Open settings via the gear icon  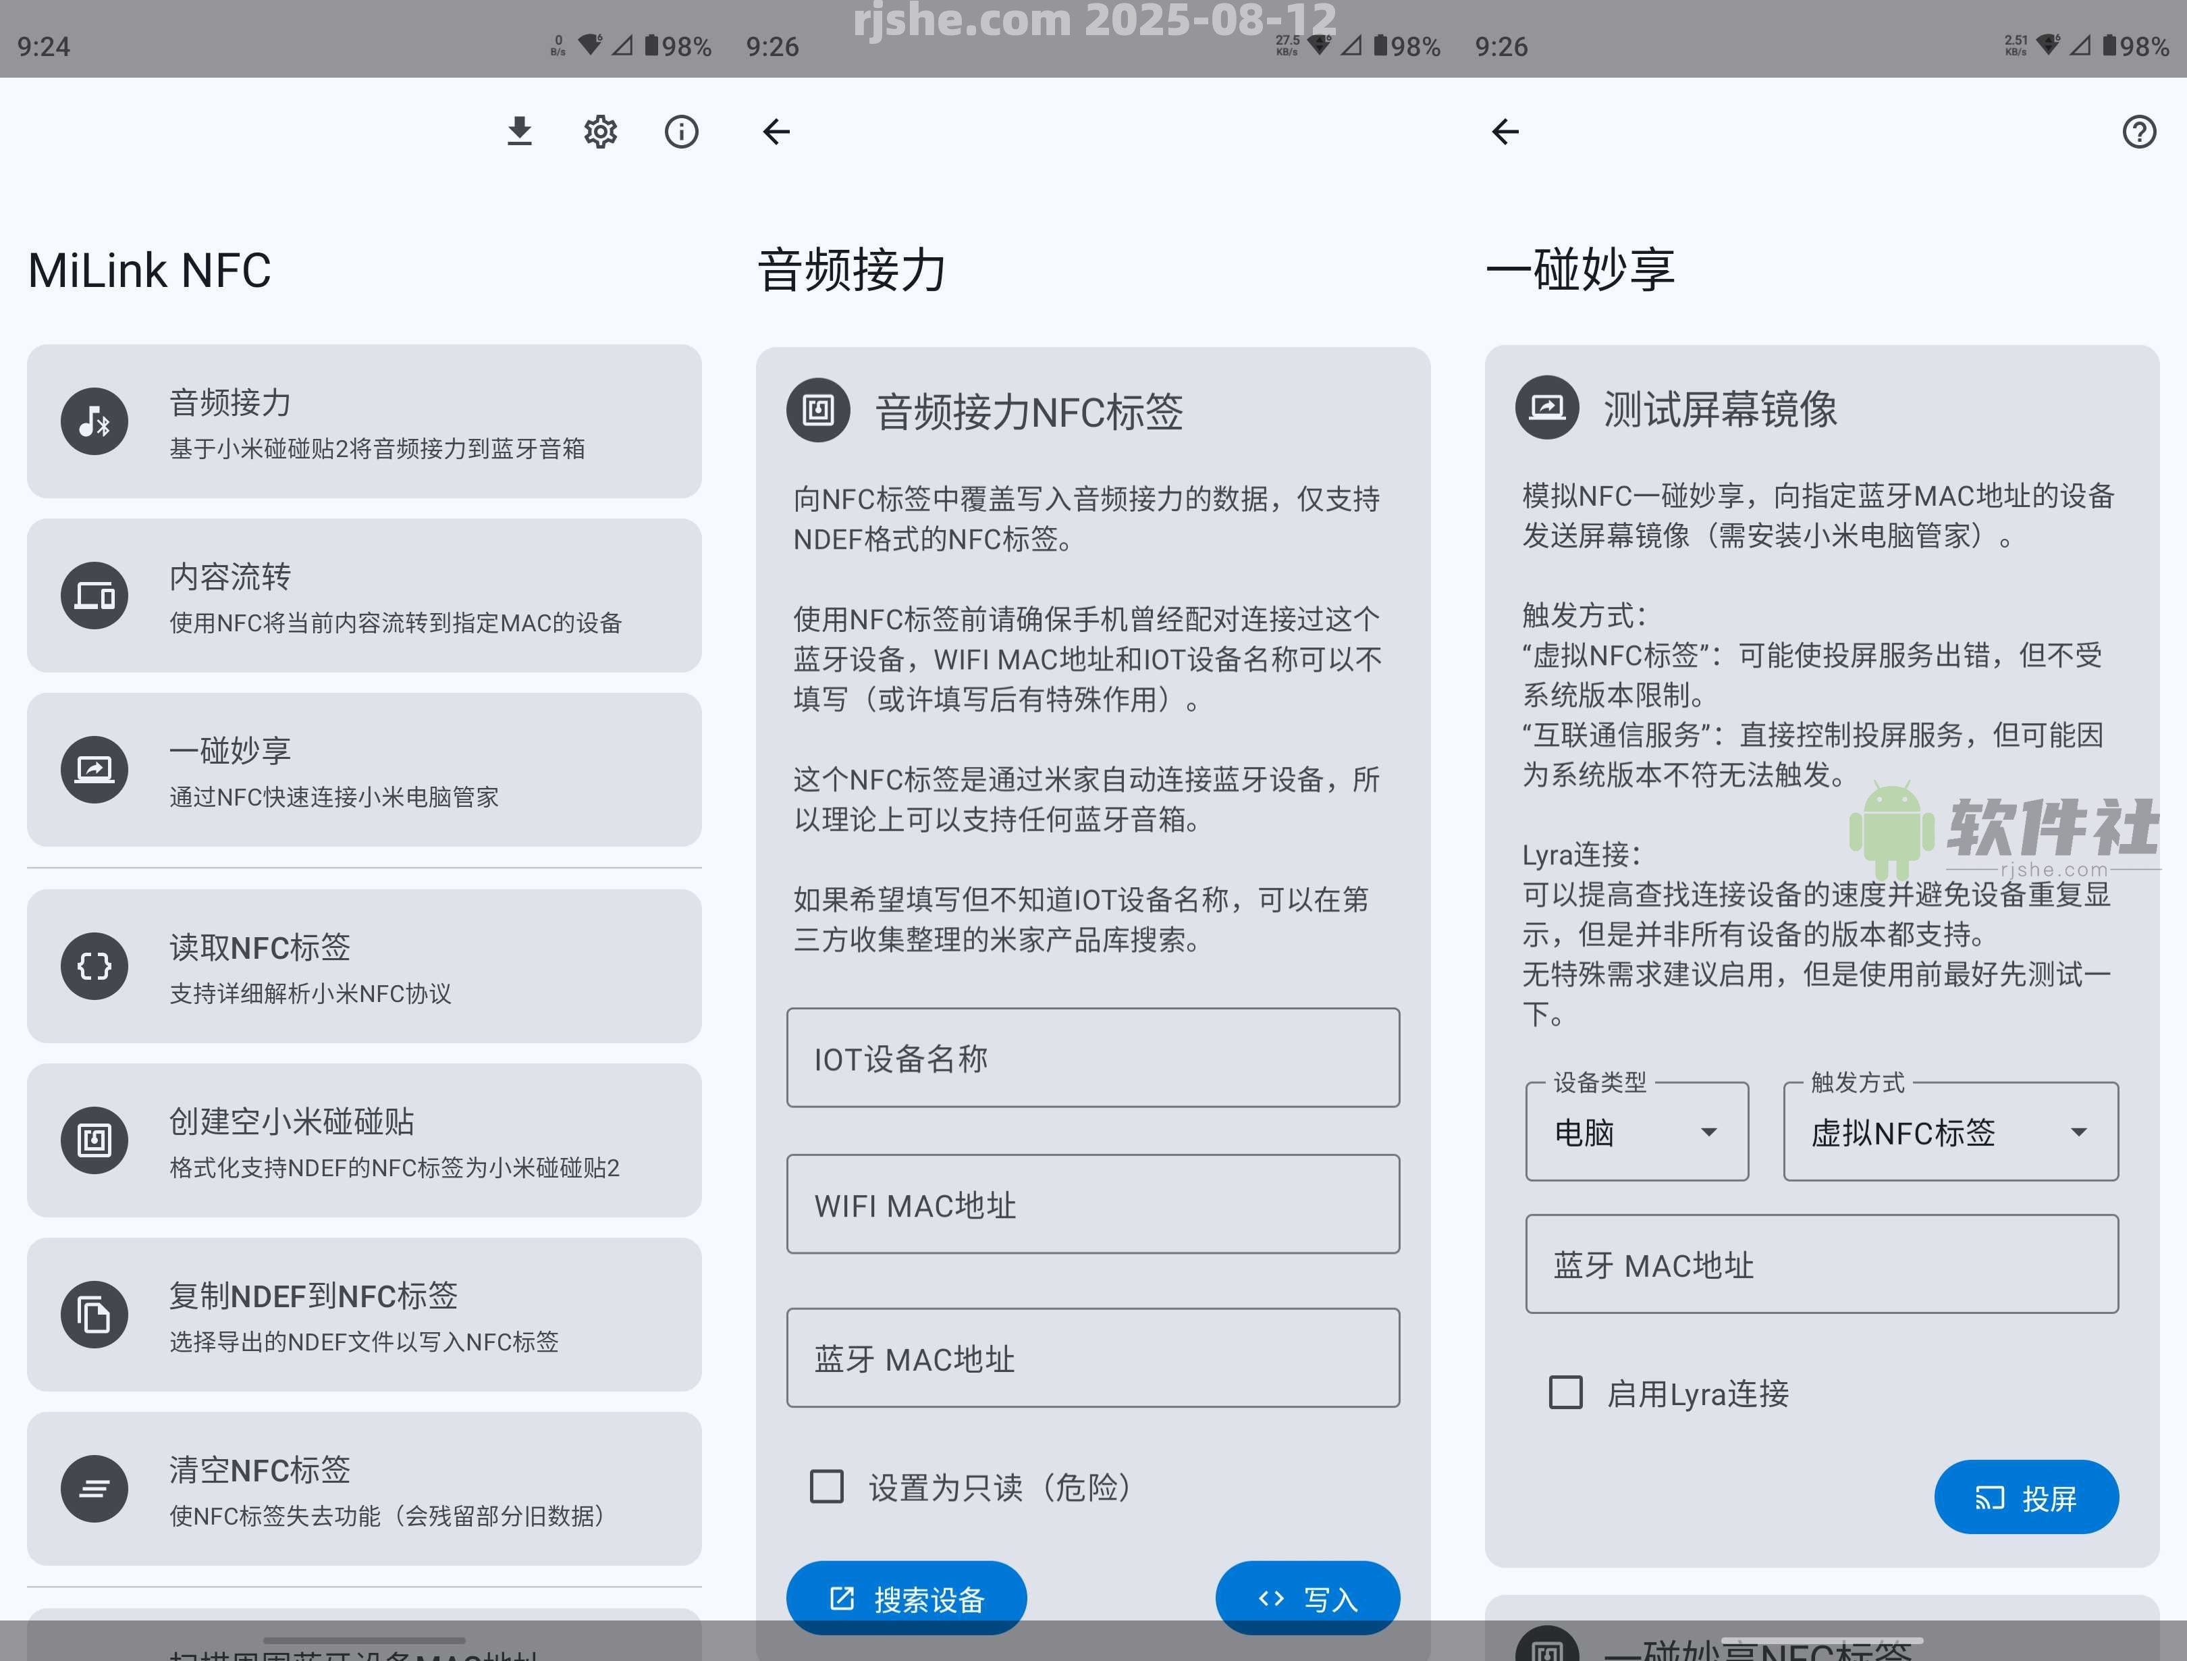tap(600, 132)
